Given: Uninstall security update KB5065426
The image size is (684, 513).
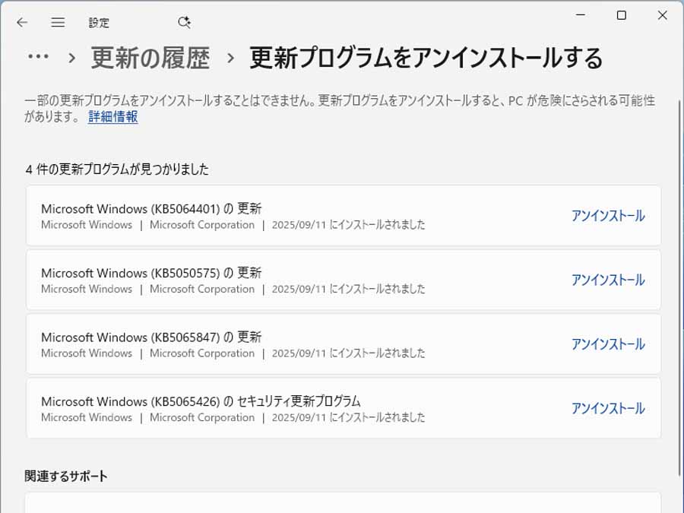Looking at the screenshot, I should point(608,408).
